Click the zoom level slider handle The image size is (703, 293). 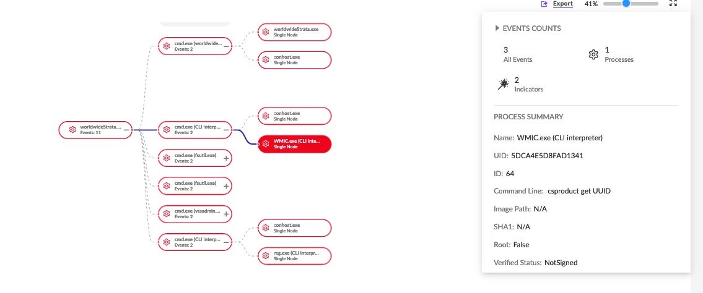[626, 4]
